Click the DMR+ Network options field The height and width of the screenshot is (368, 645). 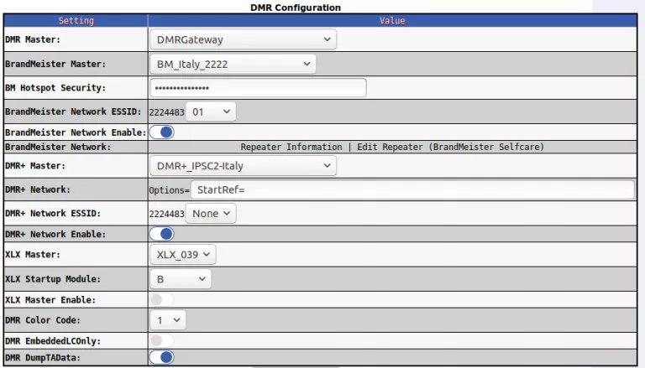(x=412, y=189)
